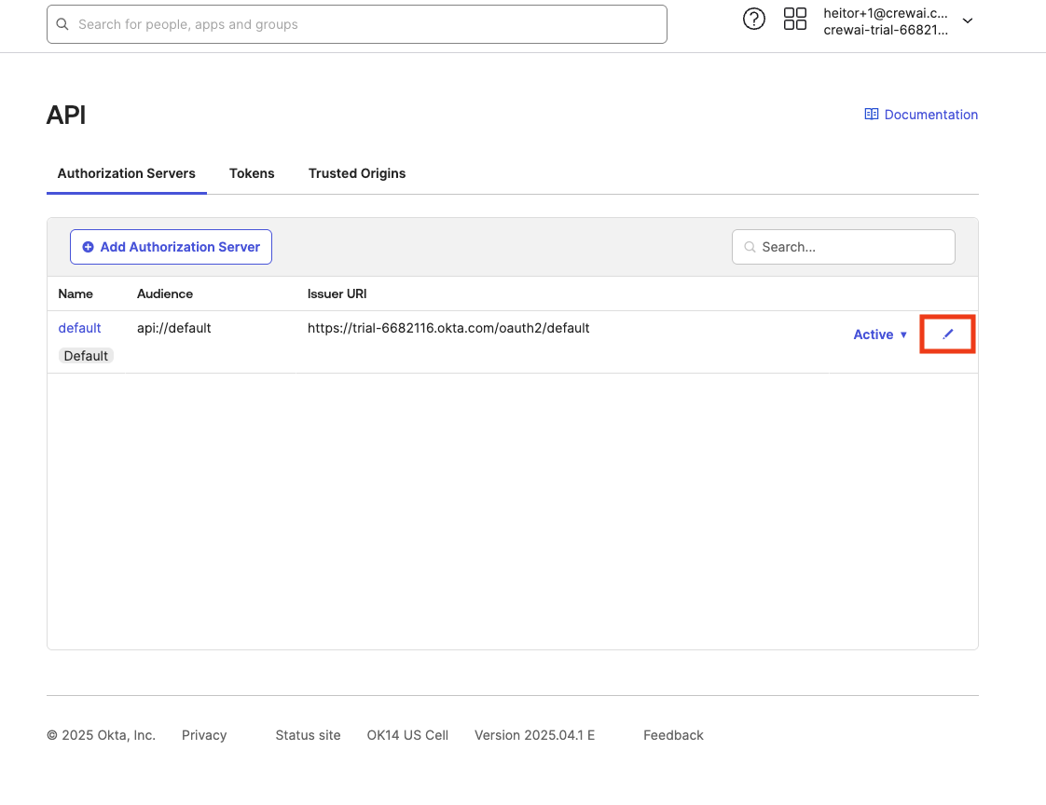Click the magnifier in the top search bar
The height and width of the screenshot is (805, 1046).
[x=62, y=24]
